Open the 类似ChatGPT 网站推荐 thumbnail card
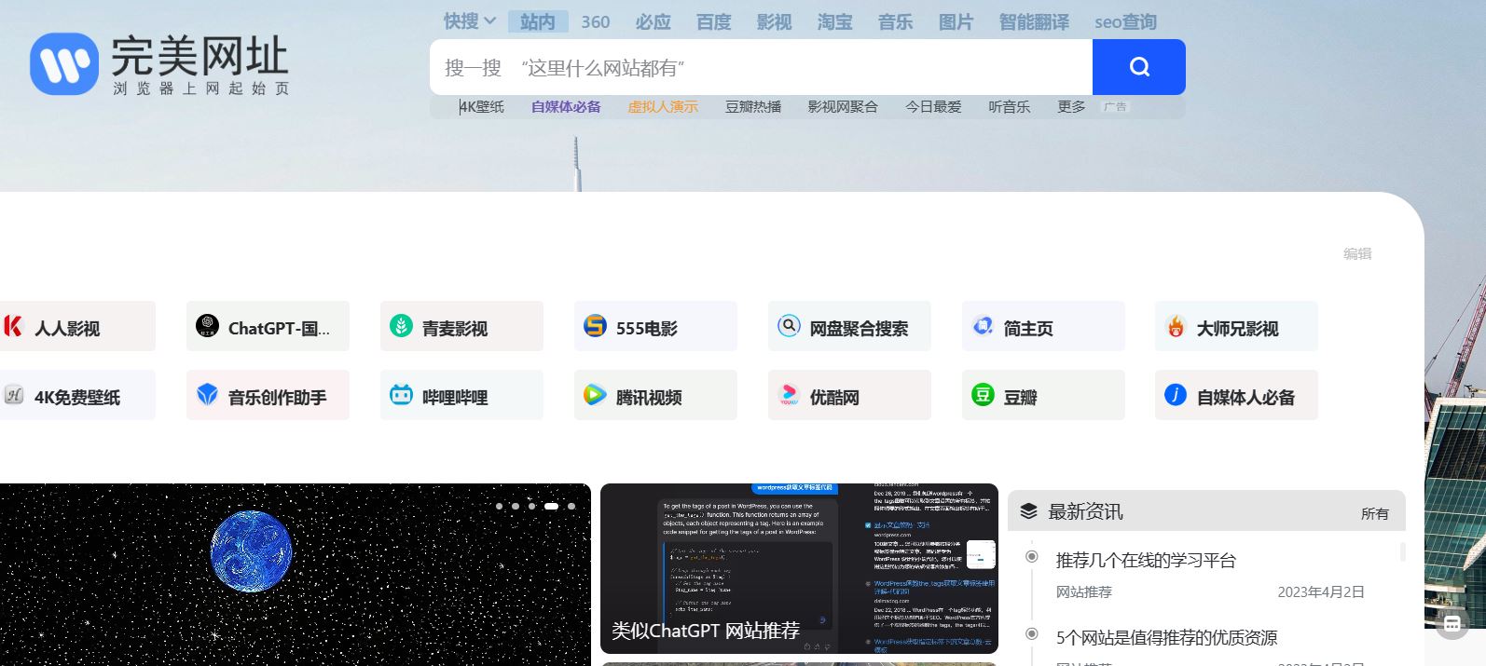 click(x=799, y=568)
